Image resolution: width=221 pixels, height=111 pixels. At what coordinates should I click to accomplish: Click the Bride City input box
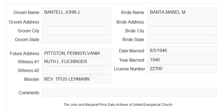coord(182,30)
